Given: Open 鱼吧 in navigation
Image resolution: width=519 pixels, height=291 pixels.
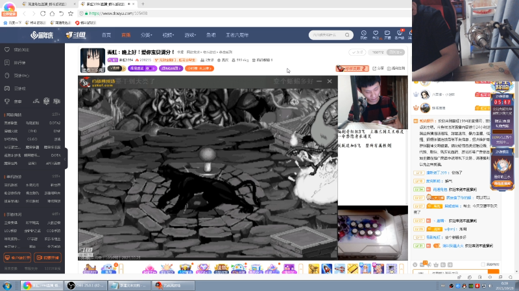Looking at the screenshot, I should pos(211,35).
